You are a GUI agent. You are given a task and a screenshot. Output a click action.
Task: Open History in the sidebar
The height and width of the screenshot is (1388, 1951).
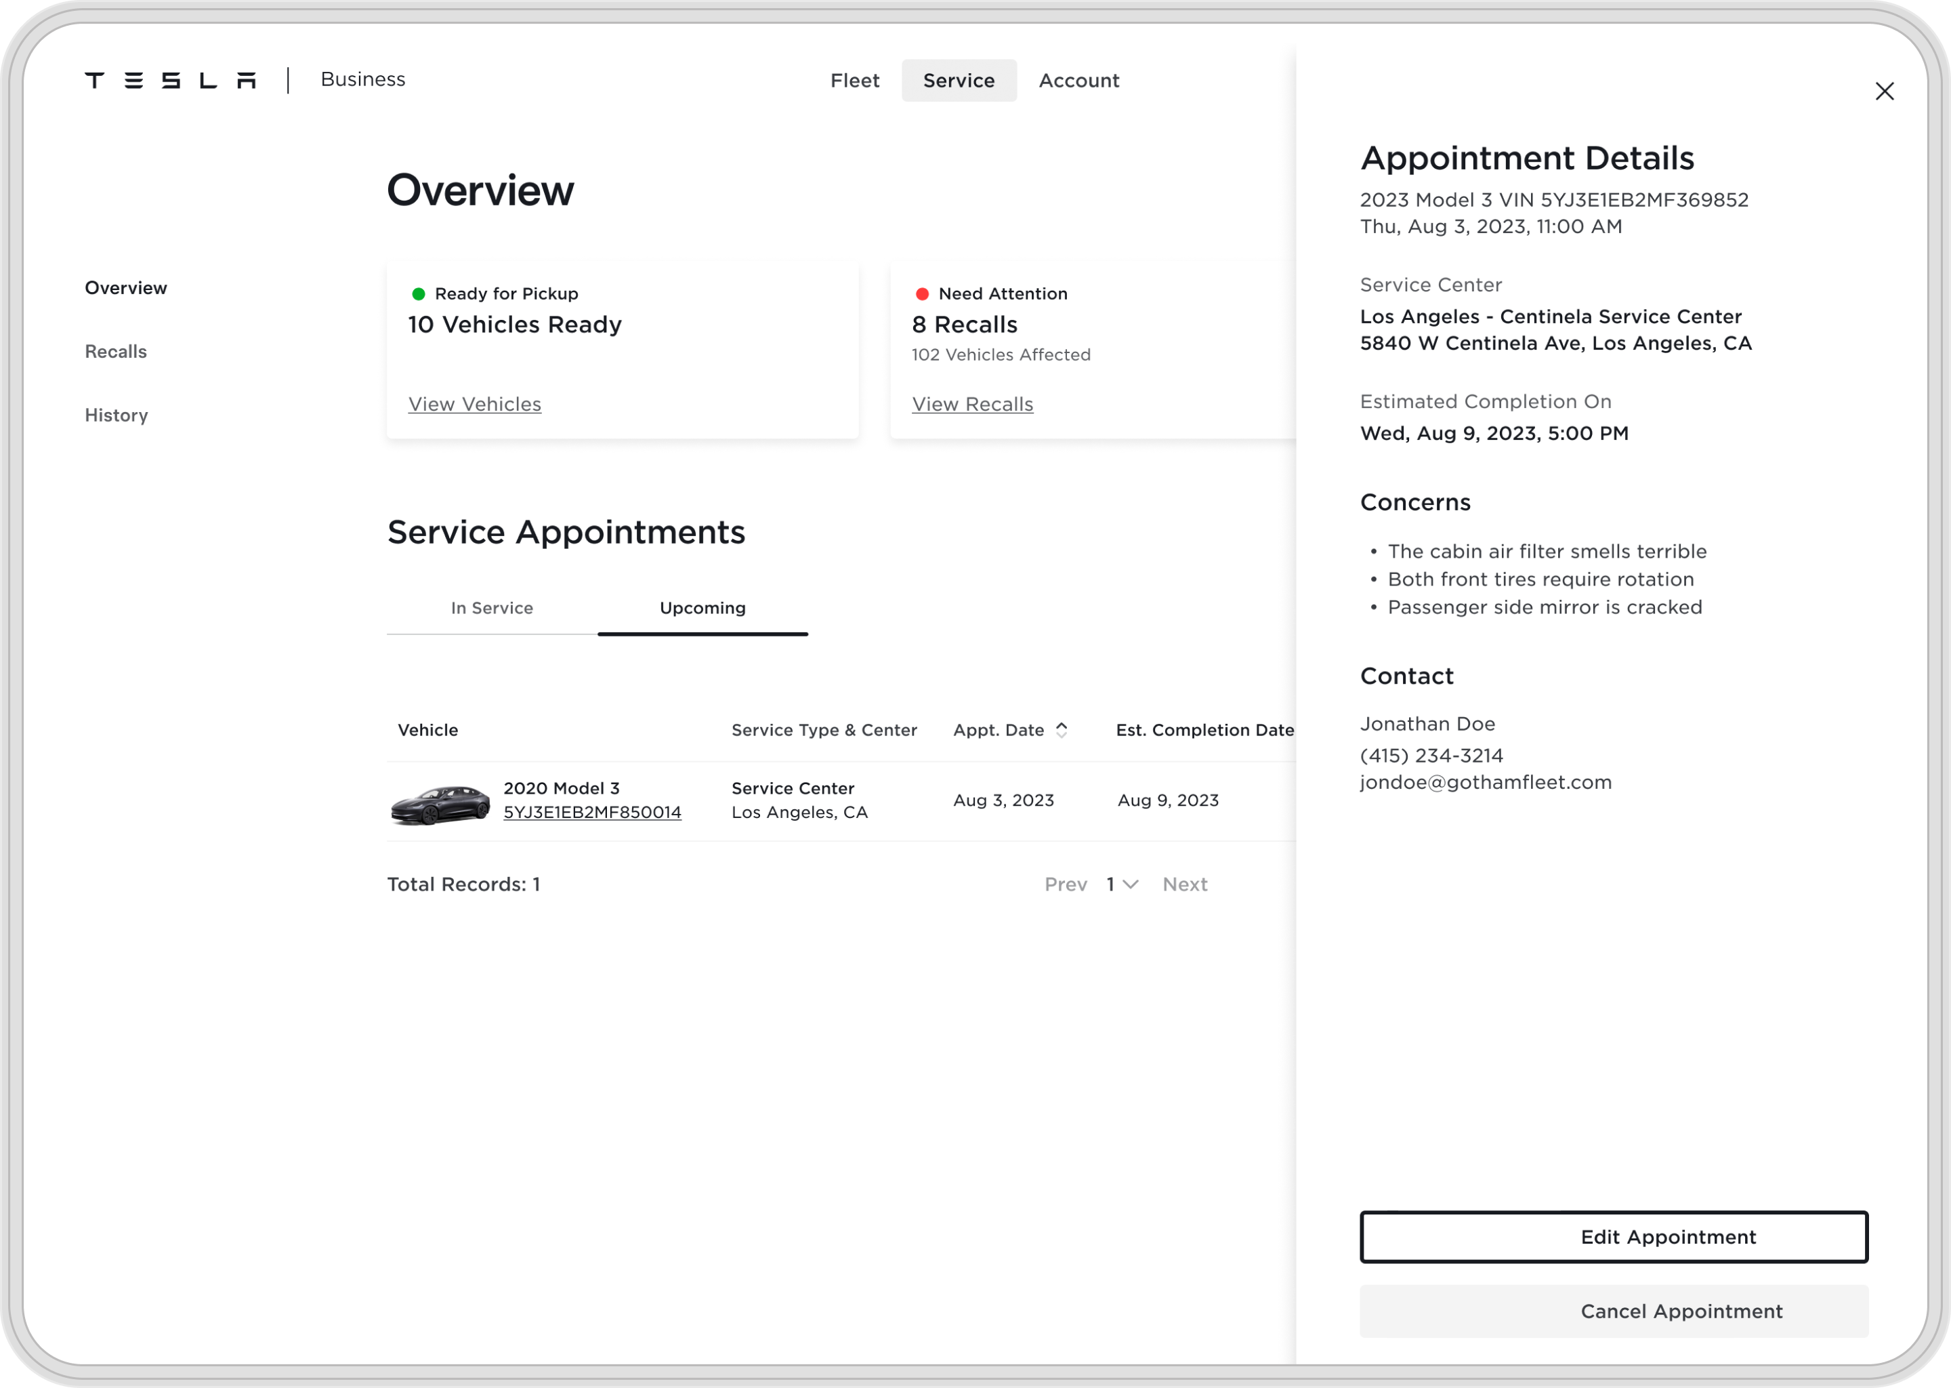click(x=116, y=415)
